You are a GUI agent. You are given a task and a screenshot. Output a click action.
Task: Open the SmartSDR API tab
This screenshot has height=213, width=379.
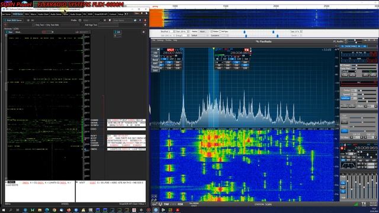click(101, 14)
